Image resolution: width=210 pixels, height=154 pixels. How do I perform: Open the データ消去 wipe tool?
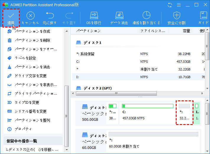click(119, 18)
